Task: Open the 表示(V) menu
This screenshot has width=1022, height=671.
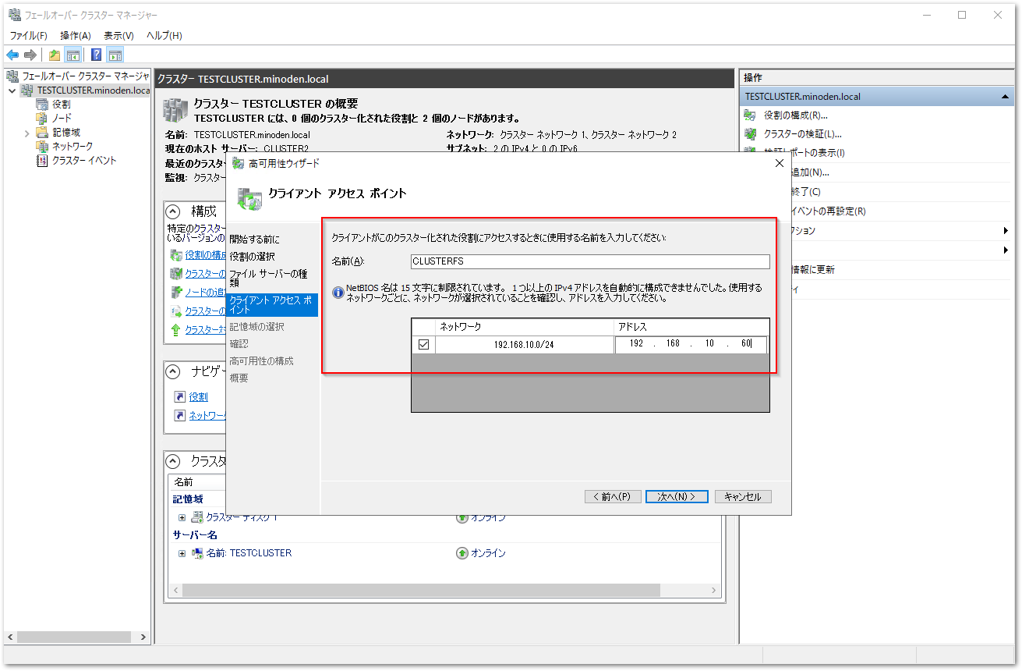Action: point(118,36)
